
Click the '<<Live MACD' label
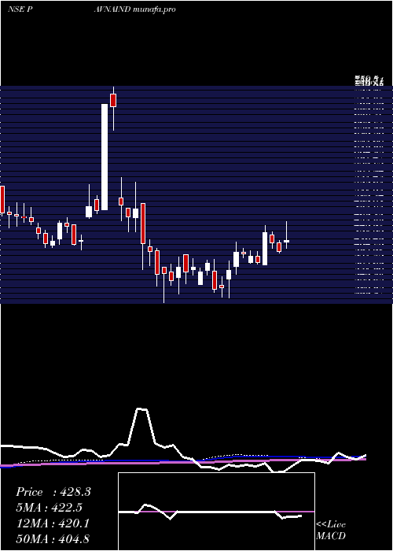click(331, 530)
